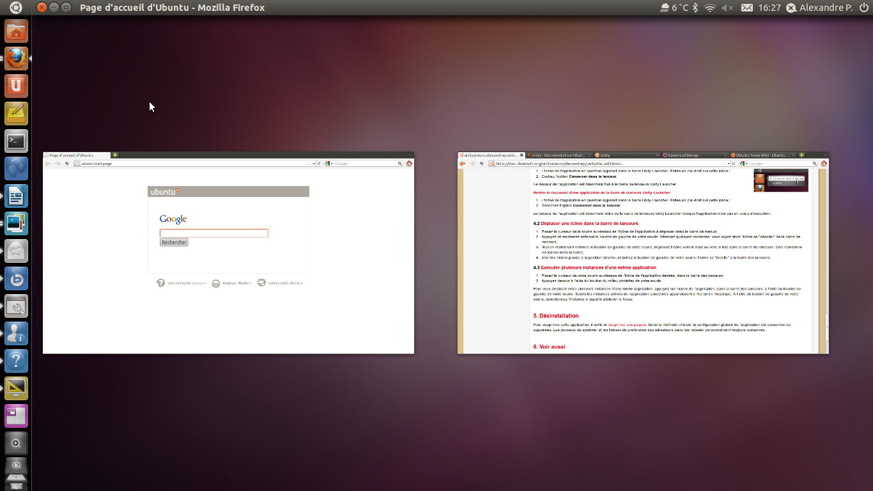Launch the Terminal from the Unity launcher
This screenshot has height=491, width=873.
point(16,141)
